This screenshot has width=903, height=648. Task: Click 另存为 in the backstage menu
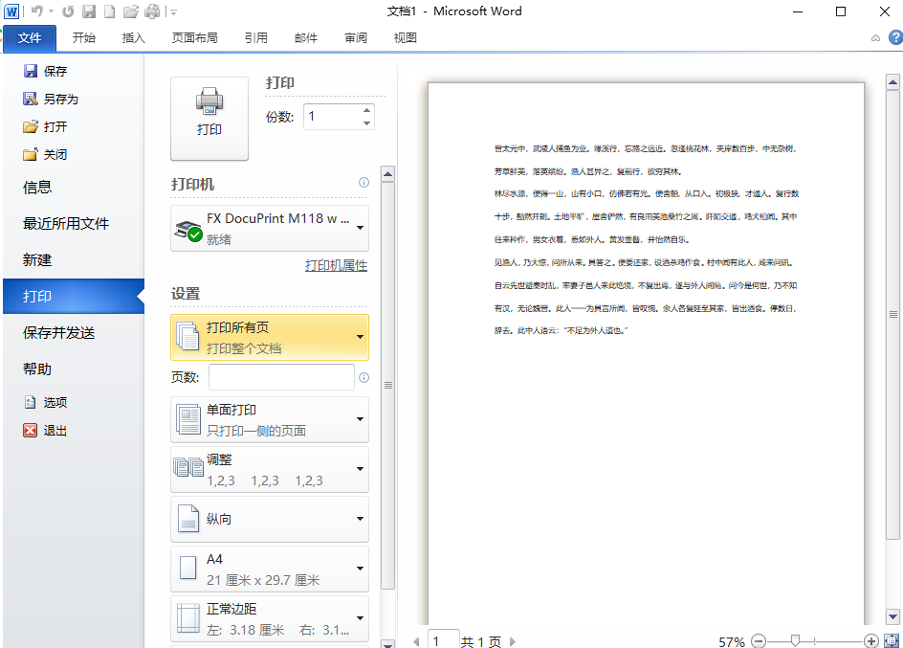[52, 100]
